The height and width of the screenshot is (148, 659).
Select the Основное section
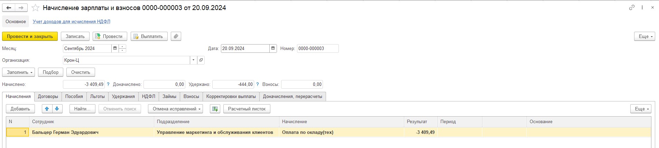click(16, 21)
